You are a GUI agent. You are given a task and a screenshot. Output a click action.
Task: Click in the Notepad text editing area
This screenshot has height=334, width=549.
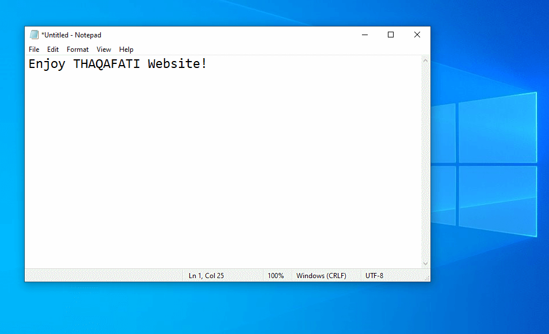[223, 162]
